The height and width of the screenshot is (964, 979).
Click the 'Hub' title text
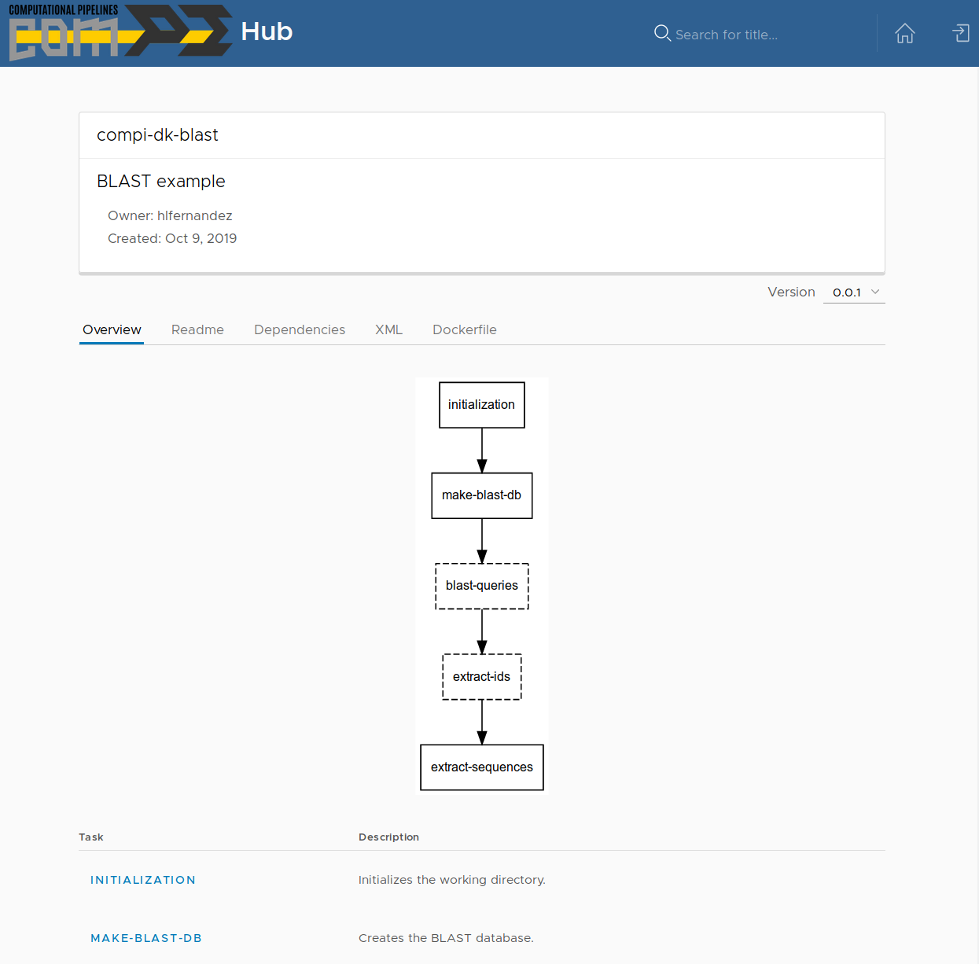pos(267,31)
